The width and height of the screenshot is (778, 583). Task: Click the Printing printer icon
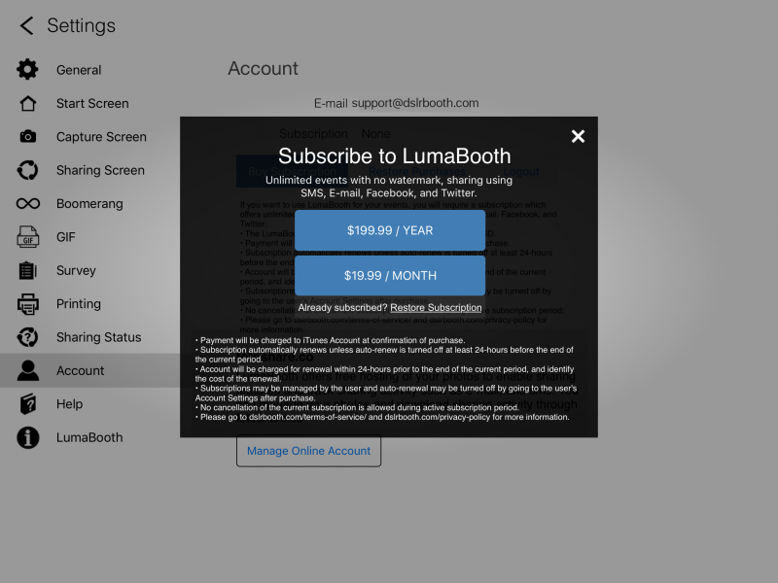point(28,304)
